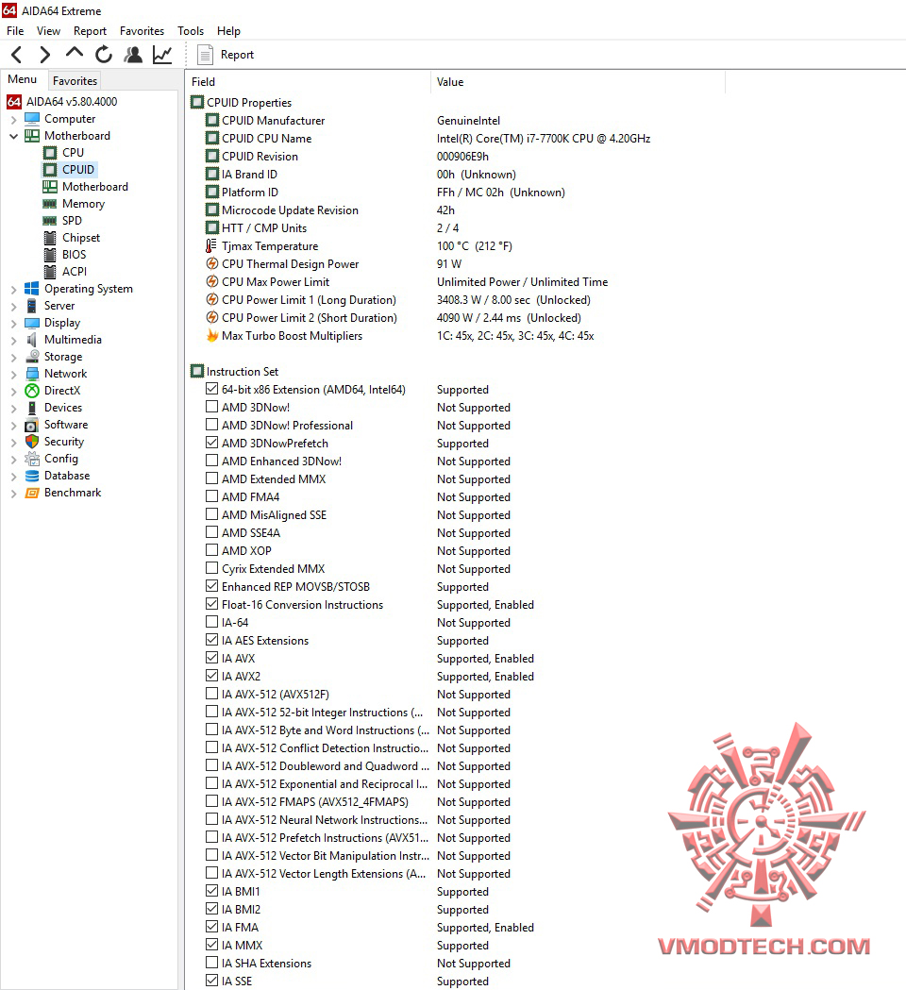This screenshot has width=906, height=990.
Task: Open the Favorites menu
Action: 143,31
